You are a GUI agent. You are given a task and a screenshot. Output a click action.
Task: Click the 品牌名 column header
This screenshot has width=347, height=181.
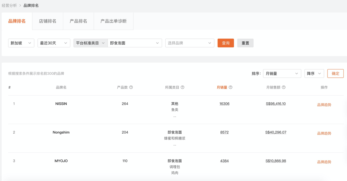coord(61,87)
